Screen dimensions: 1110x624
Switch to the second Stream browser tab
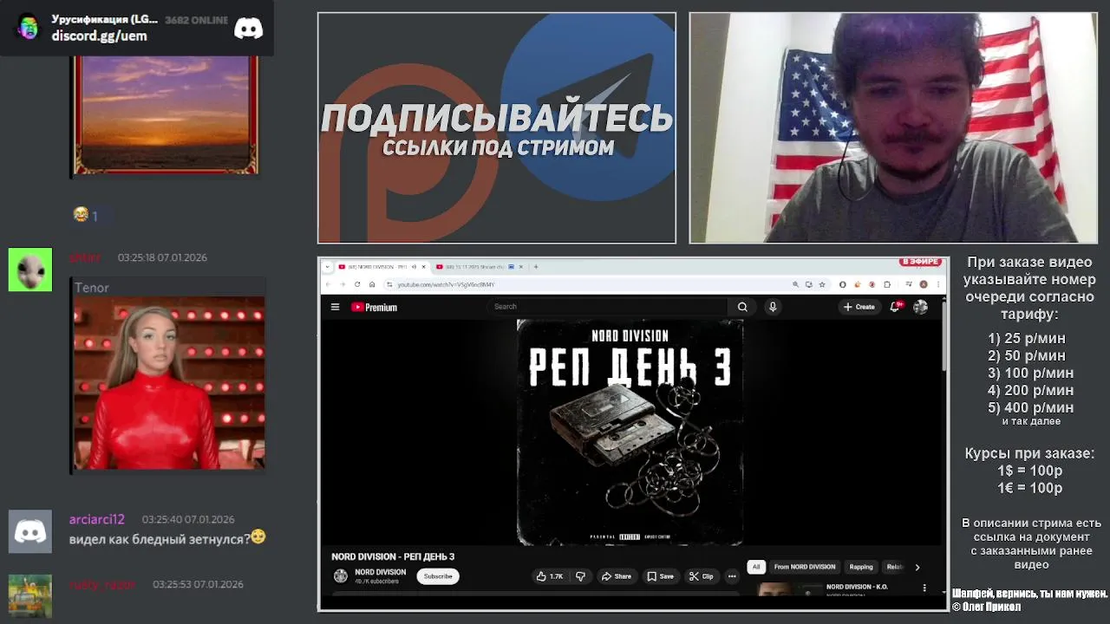480,267
